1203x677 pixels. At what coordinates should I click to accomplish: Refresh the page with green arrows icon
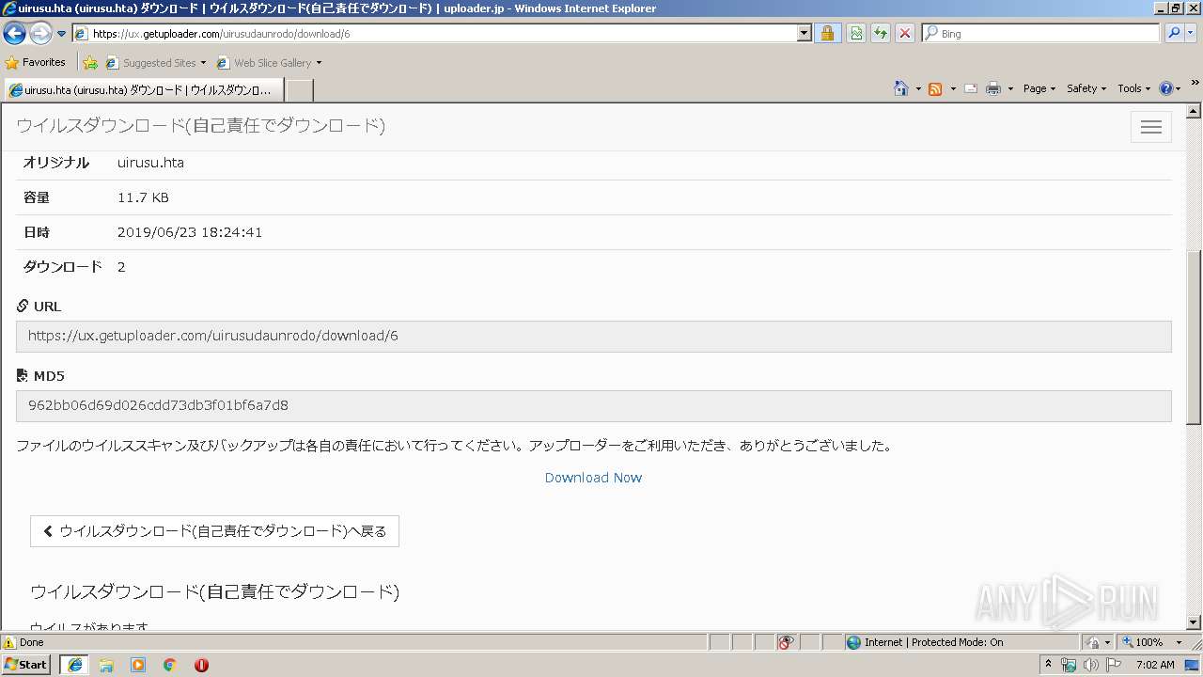pyautogui.click(x=881, y=34)
